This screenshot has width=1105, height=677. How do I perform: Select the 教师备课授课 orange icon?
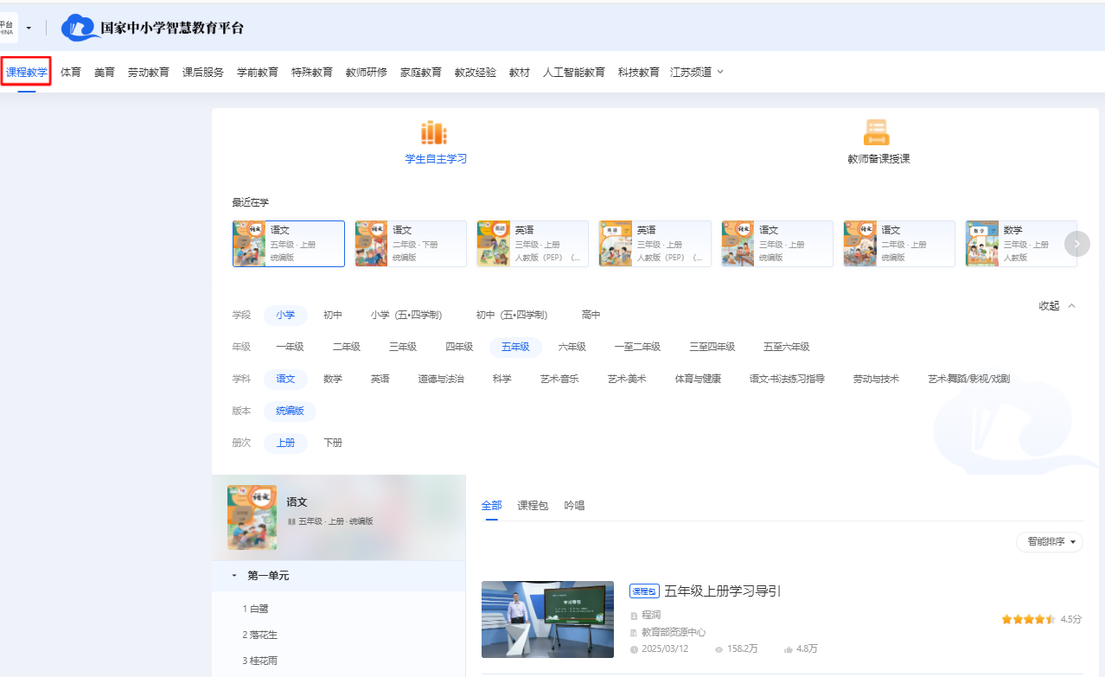(x=877, y=132)
